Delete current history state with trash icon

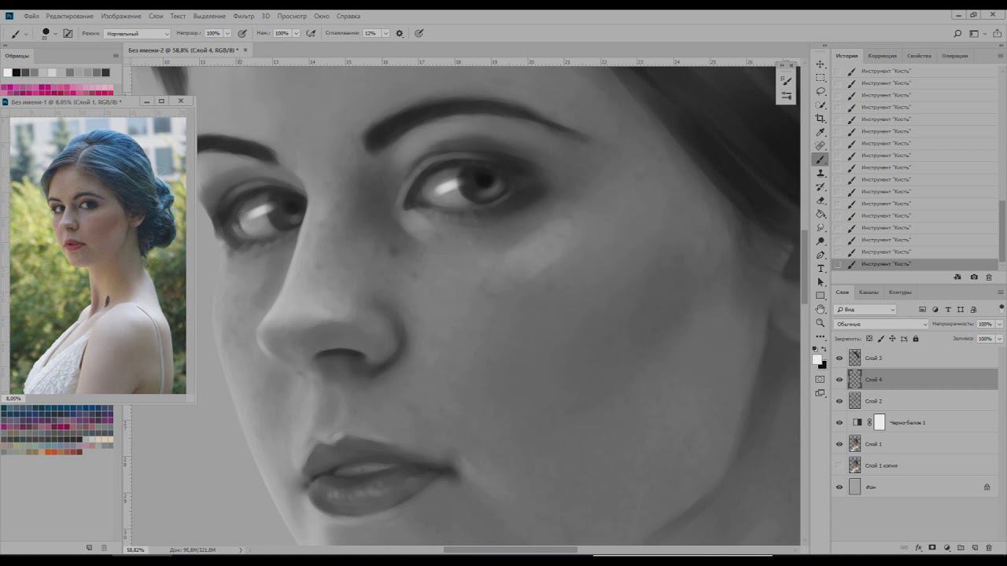989,277
